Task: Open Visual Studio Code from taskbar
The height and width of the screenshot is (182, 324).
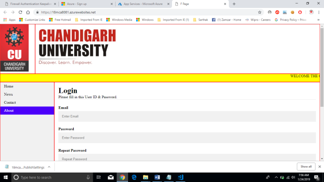Action: pos(180,177)
